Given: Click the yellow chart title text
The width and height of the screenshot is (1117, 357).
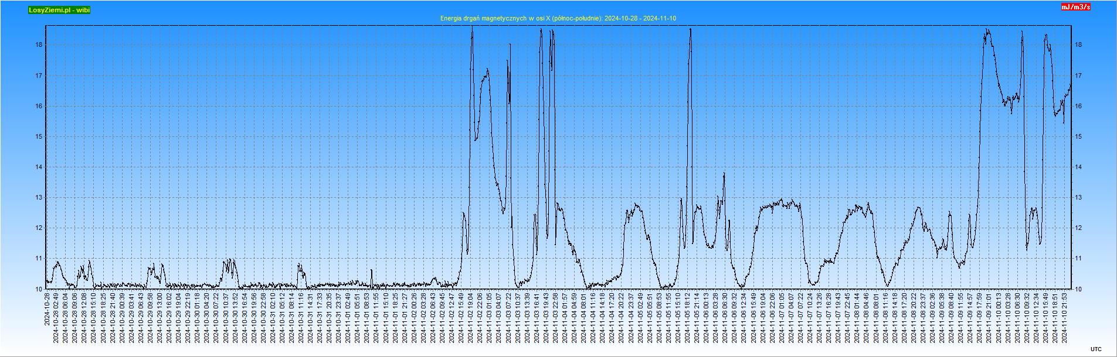Looking at the screenshot, I should 558,18.
